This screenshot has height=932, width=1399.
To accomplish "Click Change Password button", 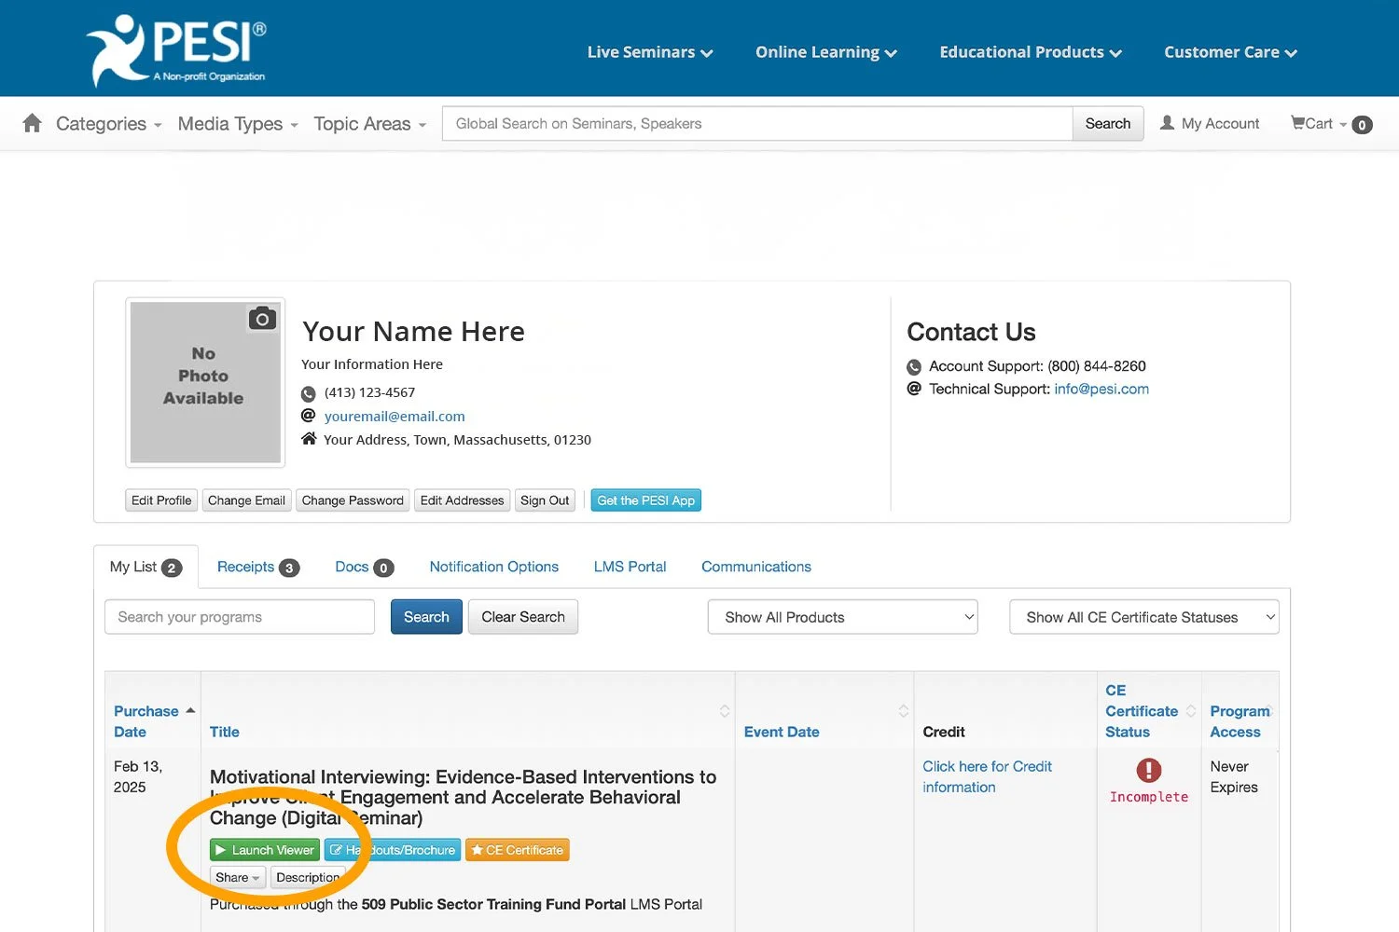I will click(353, 500).
